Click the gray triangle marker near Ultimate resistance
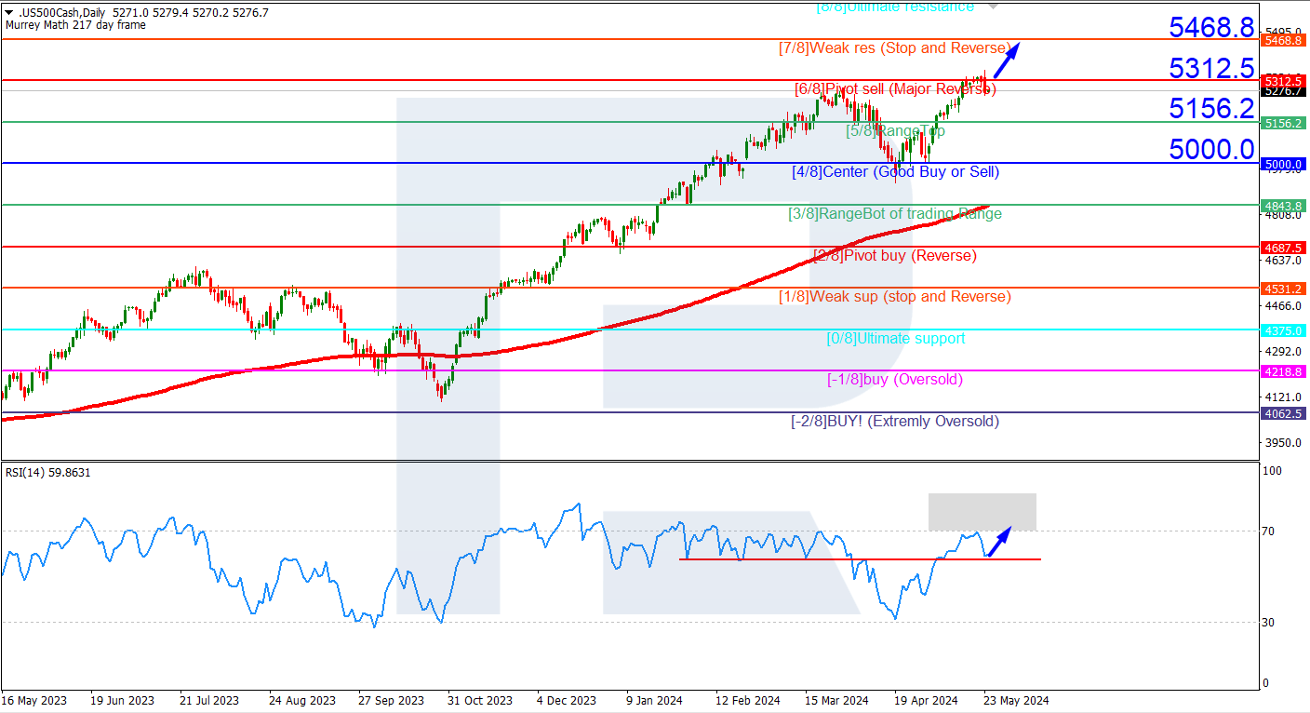 (x=993, y=6)
